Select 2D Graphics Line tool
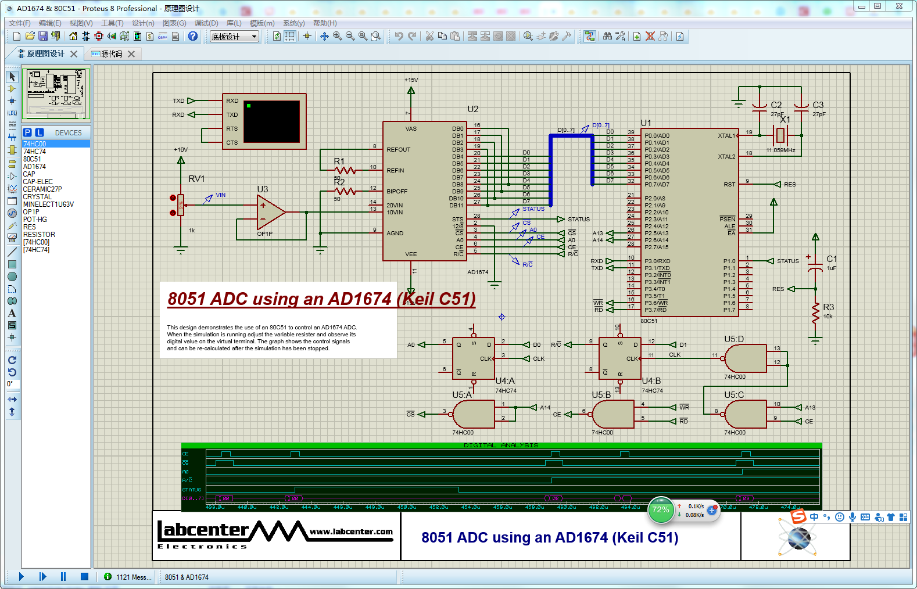Viewport: 917px width, 589px height. click(12, 252)
